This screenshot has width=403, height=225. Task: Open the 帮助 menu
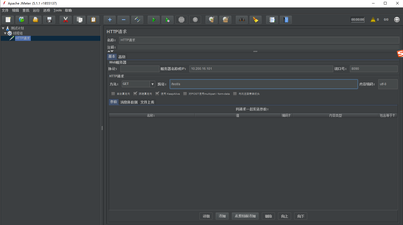pos(68,10)
